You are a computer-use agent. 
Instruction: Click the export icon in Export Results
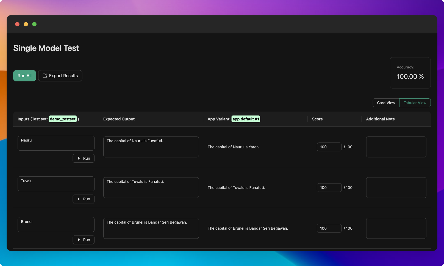click(x=45, y=76)
